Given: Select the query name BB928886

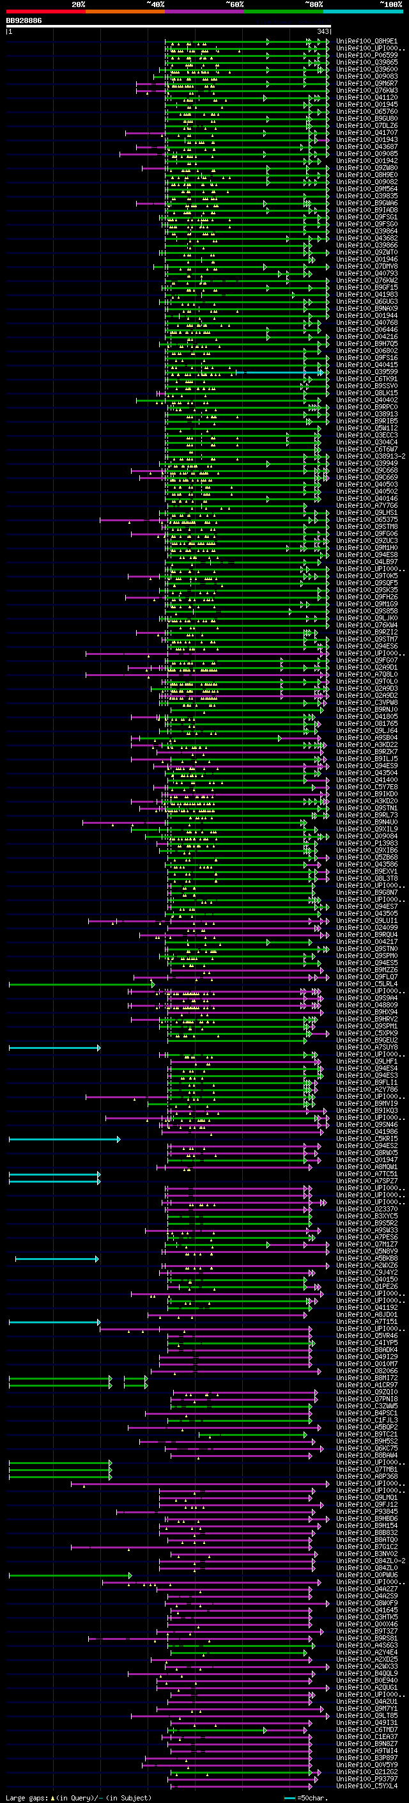Looking at the screenshot, I should [x=24, y=20].
